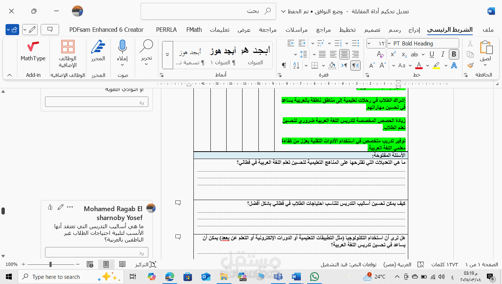The width and height of the screenshot is (502, 284).
Task: Click the Clear All Formatting eraser icon
Action: [x=380, y=54]
